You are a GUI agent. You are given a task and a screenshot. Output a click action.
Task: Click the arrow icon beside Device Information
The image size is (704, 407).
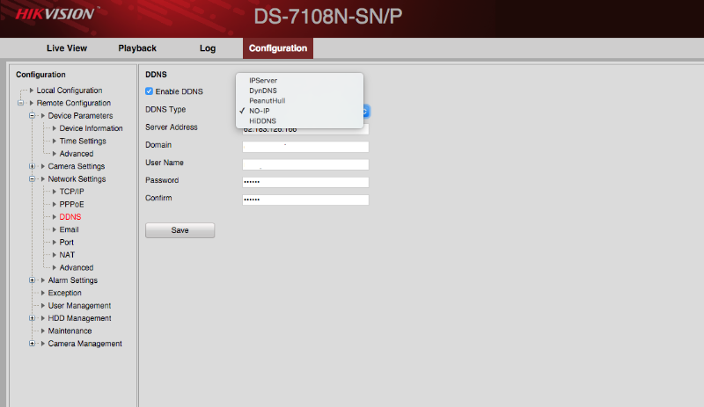coord(55,128)
